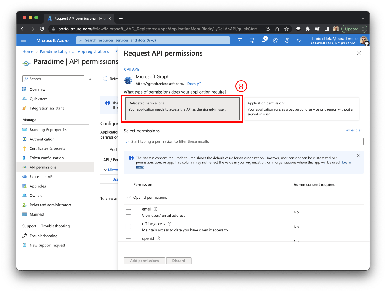The width and height of the screenshot is (386, 292).
Task: Click the browser back arrow
Action: (23, 29)
